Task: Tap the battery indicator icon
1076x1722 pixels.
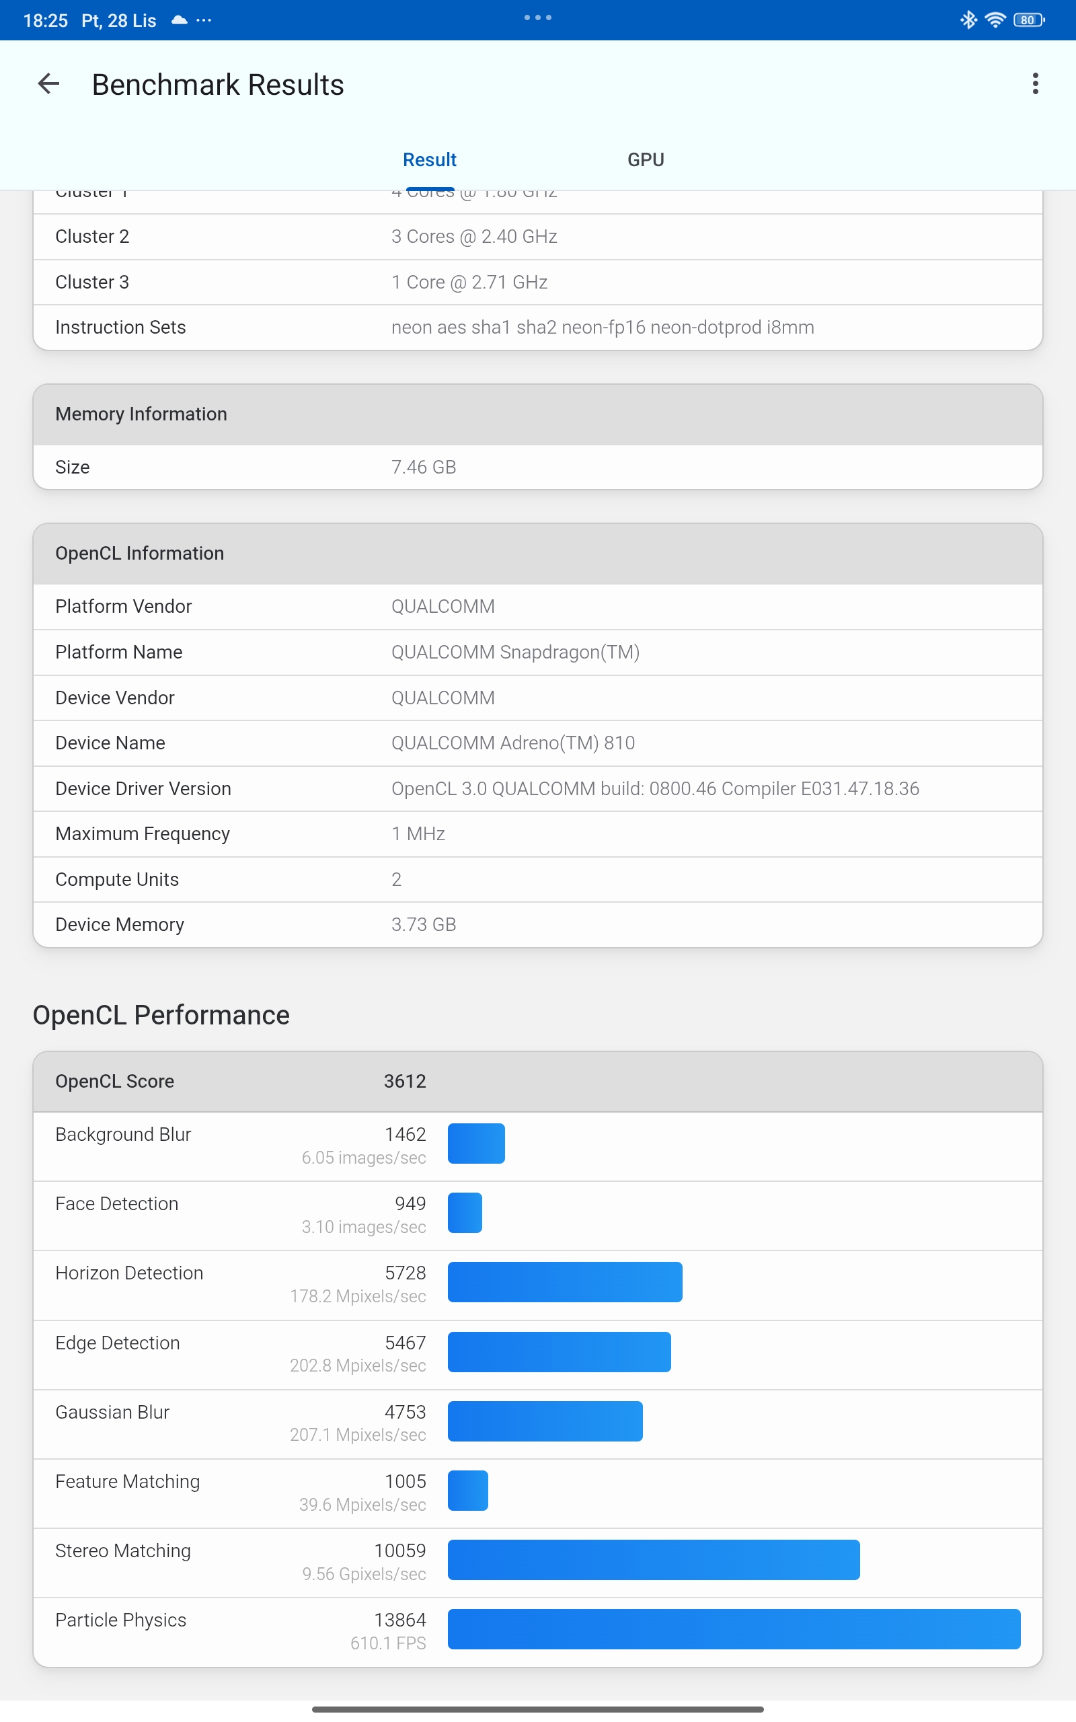Action: pyautogui.click(x=1028, y=20)
